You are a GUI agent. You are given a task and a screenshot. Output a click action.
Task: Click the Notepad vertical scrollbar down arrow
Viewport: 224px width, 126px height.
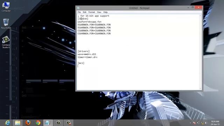[x=200, y=89]
